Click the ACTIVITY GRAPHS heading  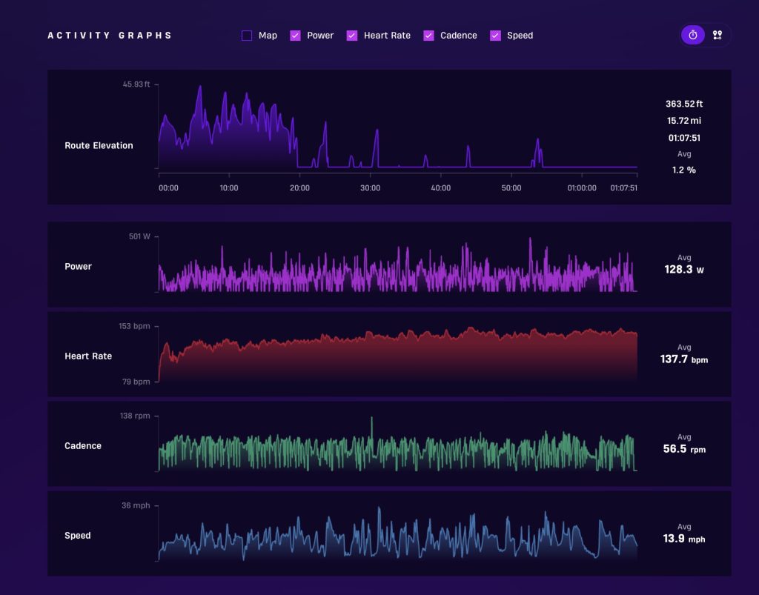point(110,36)
